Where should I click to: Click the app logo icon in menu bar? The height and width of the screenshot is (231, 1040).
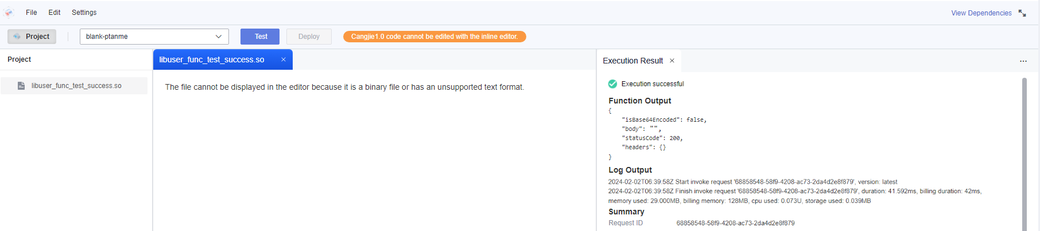point(9,13)
